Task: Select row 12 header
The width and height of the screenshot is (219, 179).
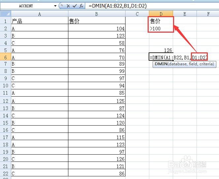Action: pos(5,101)
